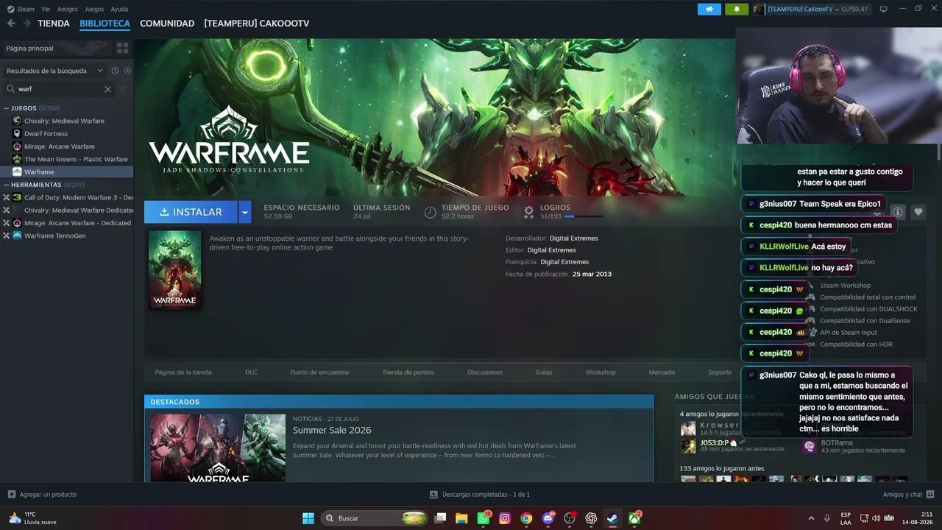The width and height of the screenshot is (942, 530).
Task: Click the INSTALAR button
Action: pyautogui.click(x=191, y=212)
